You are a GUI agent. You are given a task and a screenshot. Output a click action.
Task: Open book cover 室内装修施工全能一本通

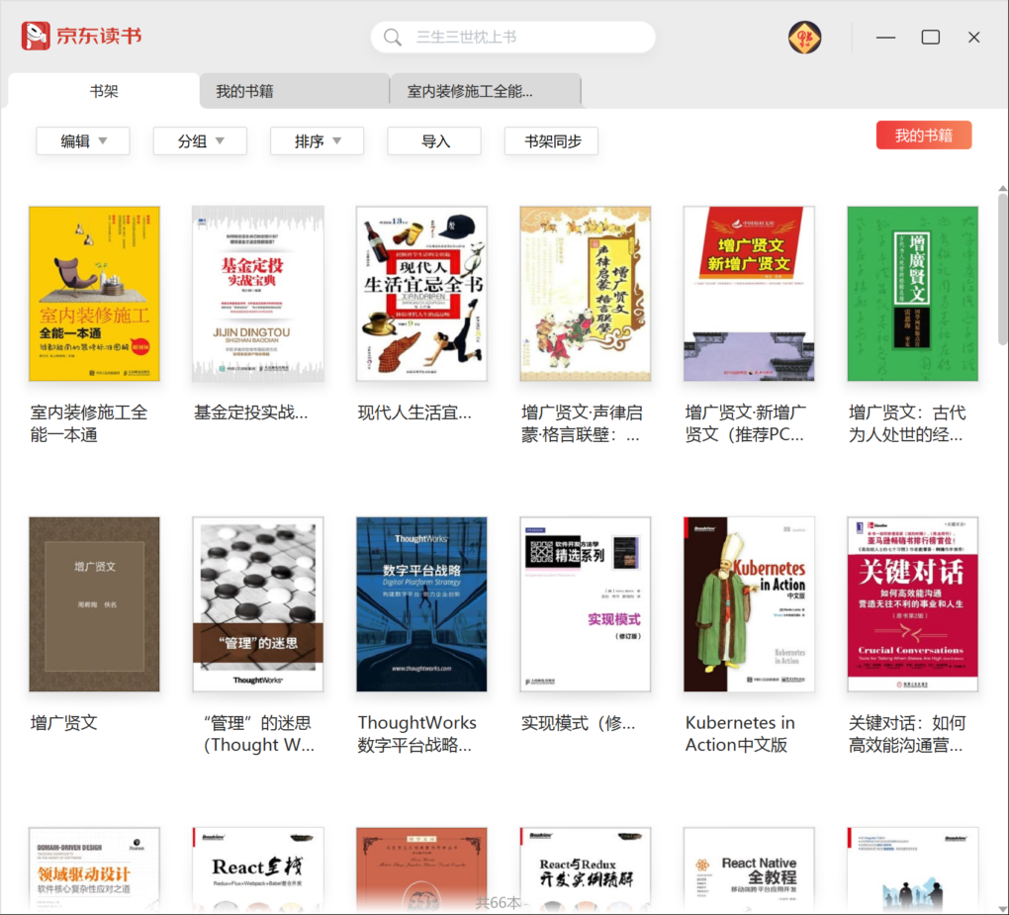tap(94, 294)
